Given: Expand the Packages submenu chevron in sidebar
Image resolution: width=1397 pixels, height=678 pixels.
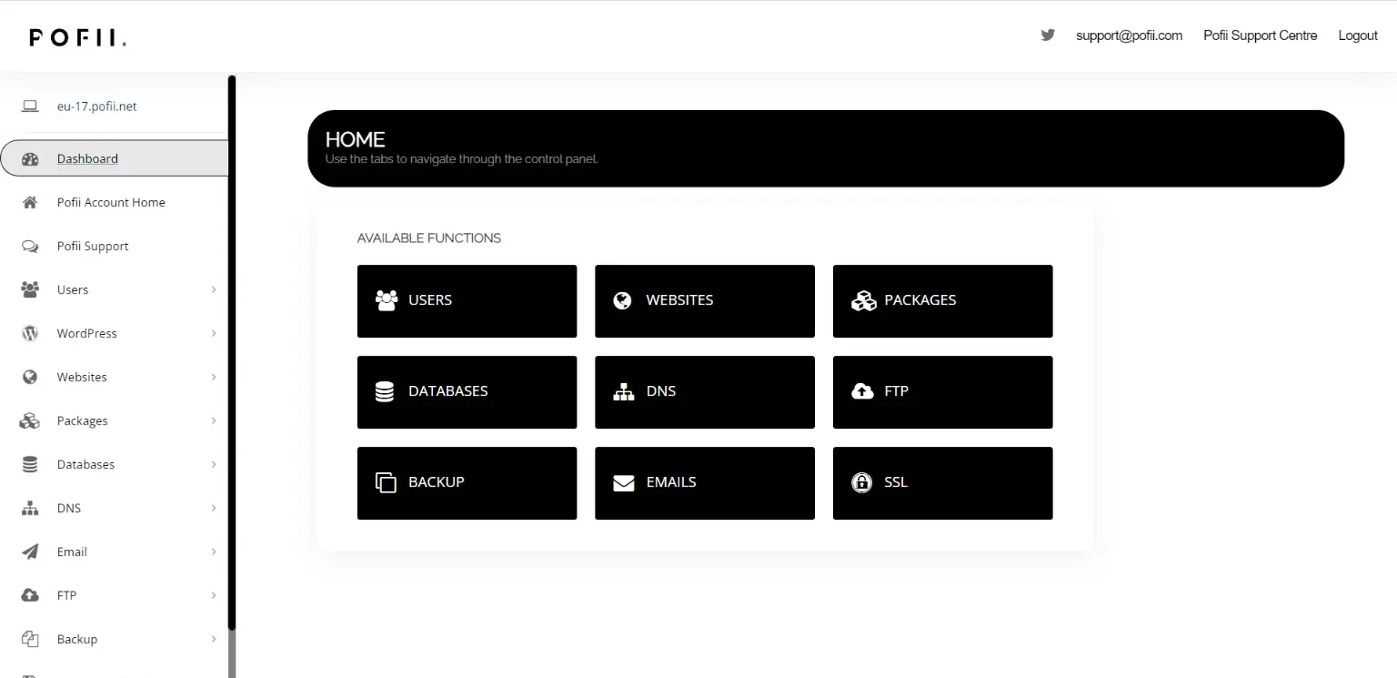Looking at the screenshot, I should pyautogui.click(x=214, y=420).
